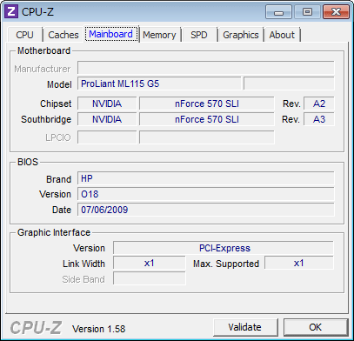Image resolution: width=354 pixels, height=341 pixels.
Task: Click the Motherboard group label
Action: click(43, 50)
